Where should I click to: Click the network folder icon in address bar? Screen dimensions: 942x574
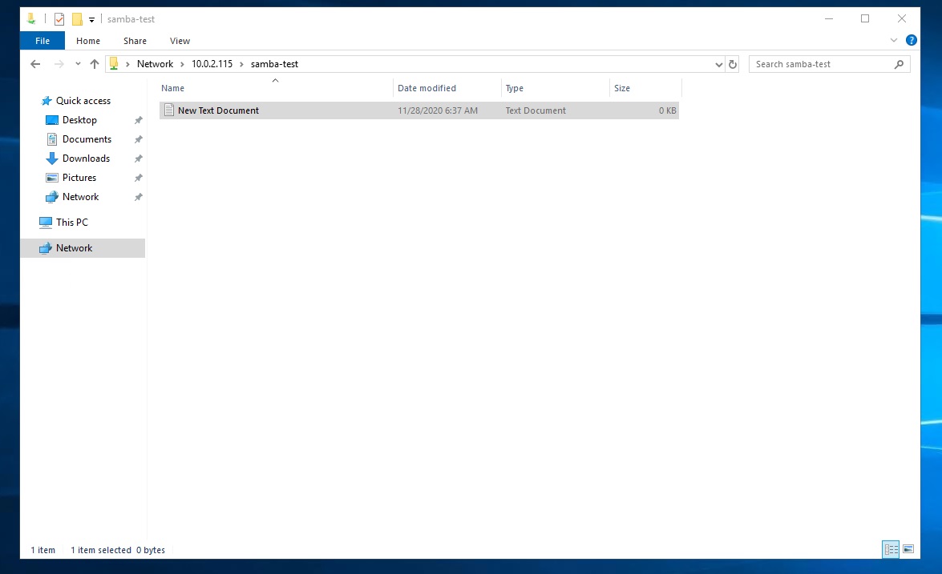pyautogui.click(x=114, y=63)
